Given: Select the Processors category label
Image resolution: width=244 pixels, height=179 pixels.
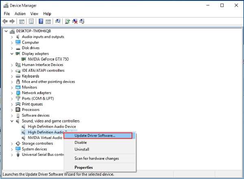Looking at the screenshot, I should coord(30,110).
